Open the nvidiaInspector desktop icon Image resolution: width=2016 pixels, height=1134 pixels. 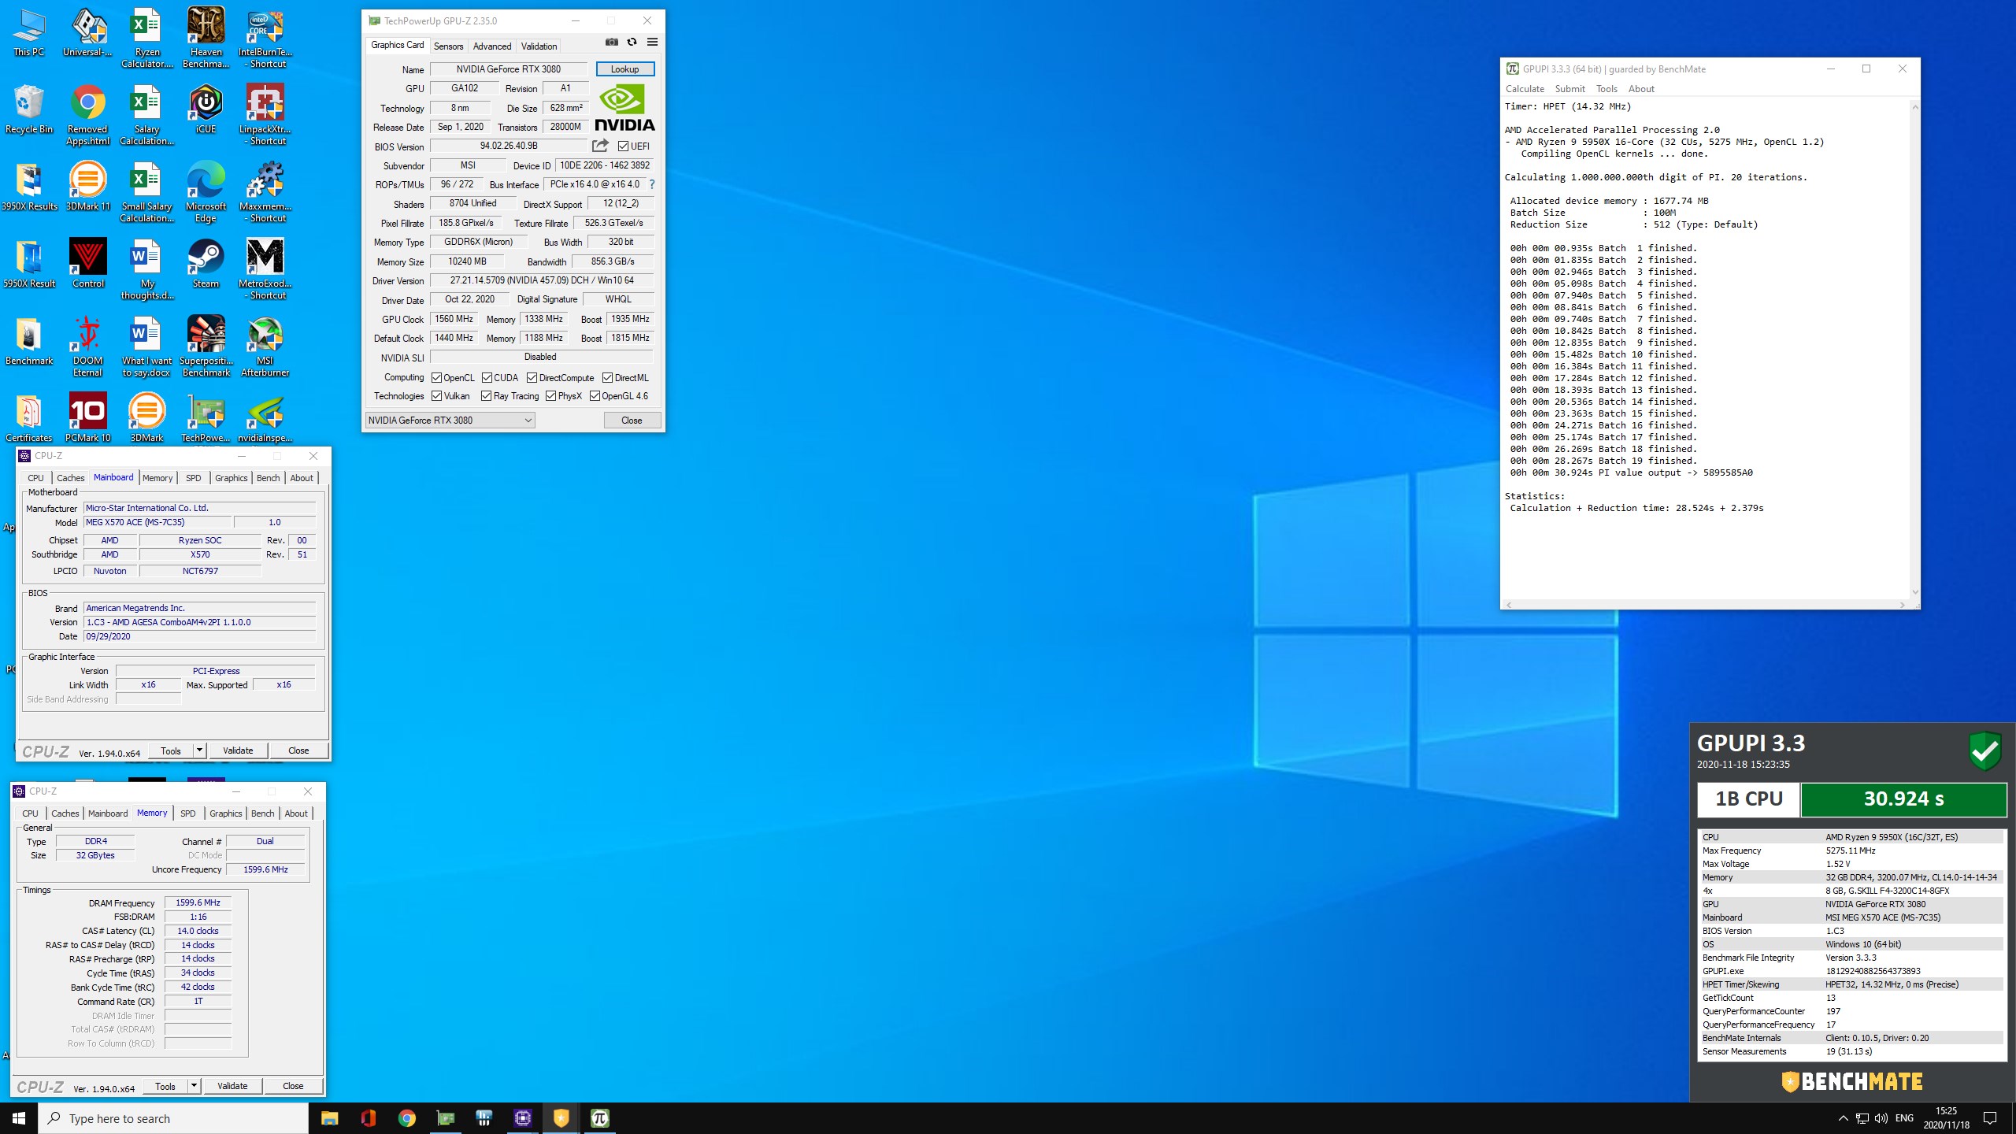[265, 417]
